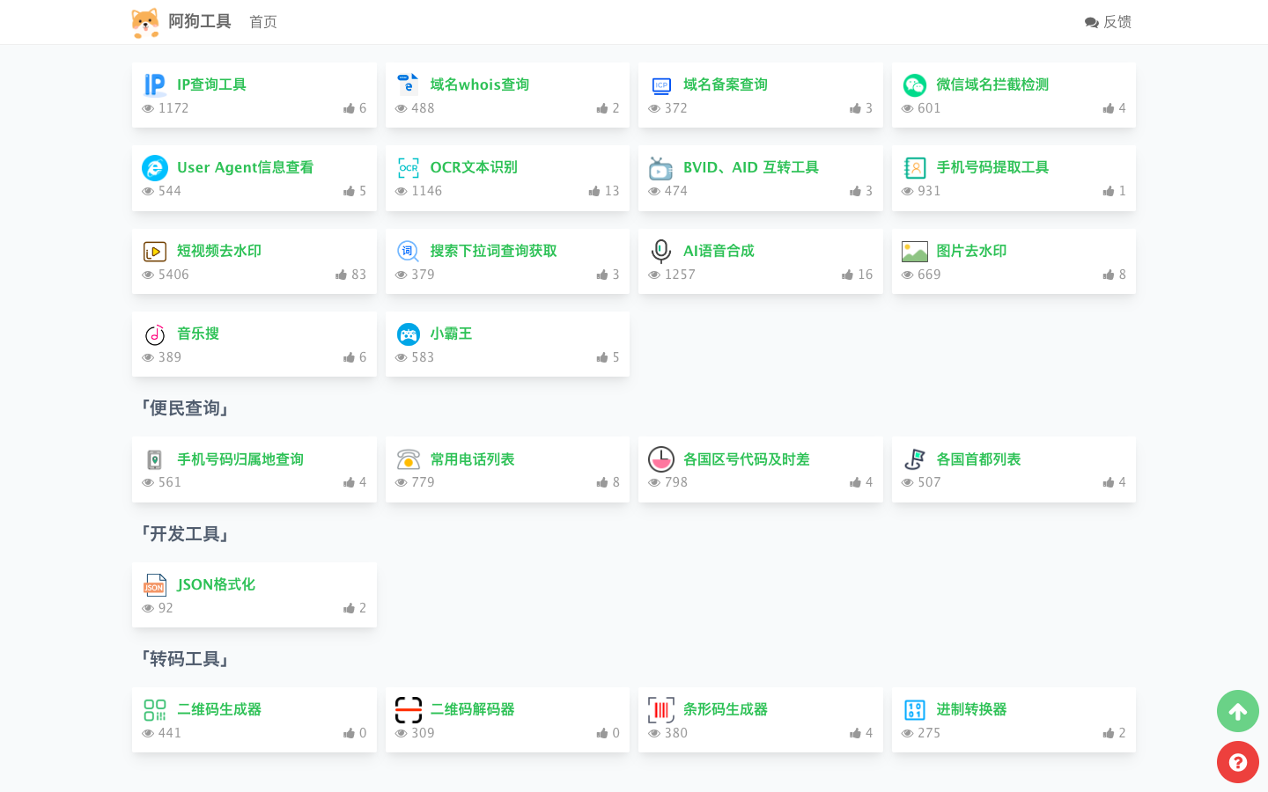Open the 常用电话列表 card
Screen dimensions: 1268x792
coord(471,458)
